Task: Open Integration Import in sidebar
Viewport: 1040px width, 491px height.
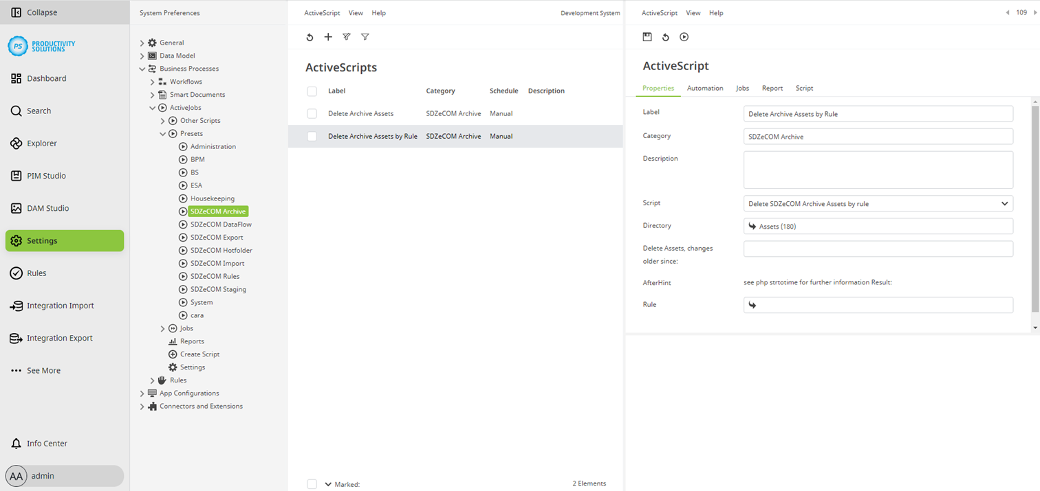Action: [60, 306]
